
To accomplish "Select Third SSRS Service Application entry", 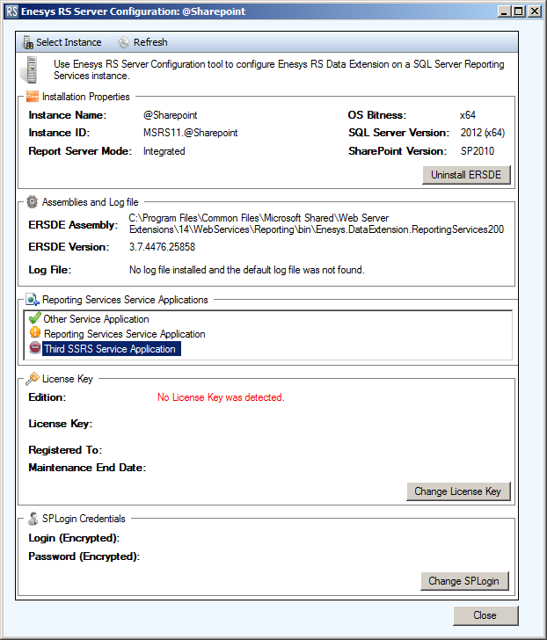I will [x=110, y=349].
